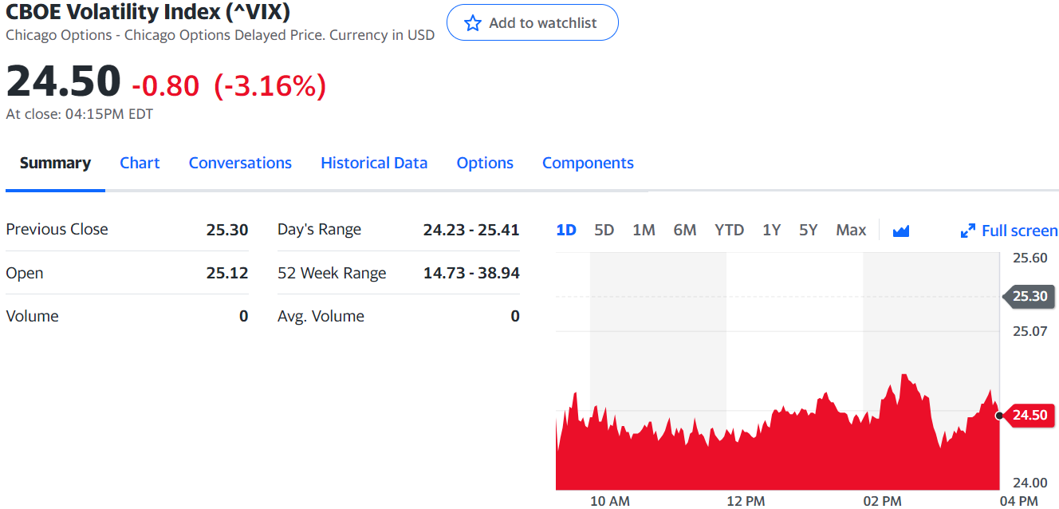The height and width of the screenshot is (509, 1059).
Task: Click the Previous Close value 25.30 in table
Action: point(227,230)
